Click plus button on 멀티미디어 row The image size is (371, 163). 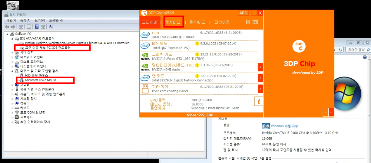coord(260,67)
